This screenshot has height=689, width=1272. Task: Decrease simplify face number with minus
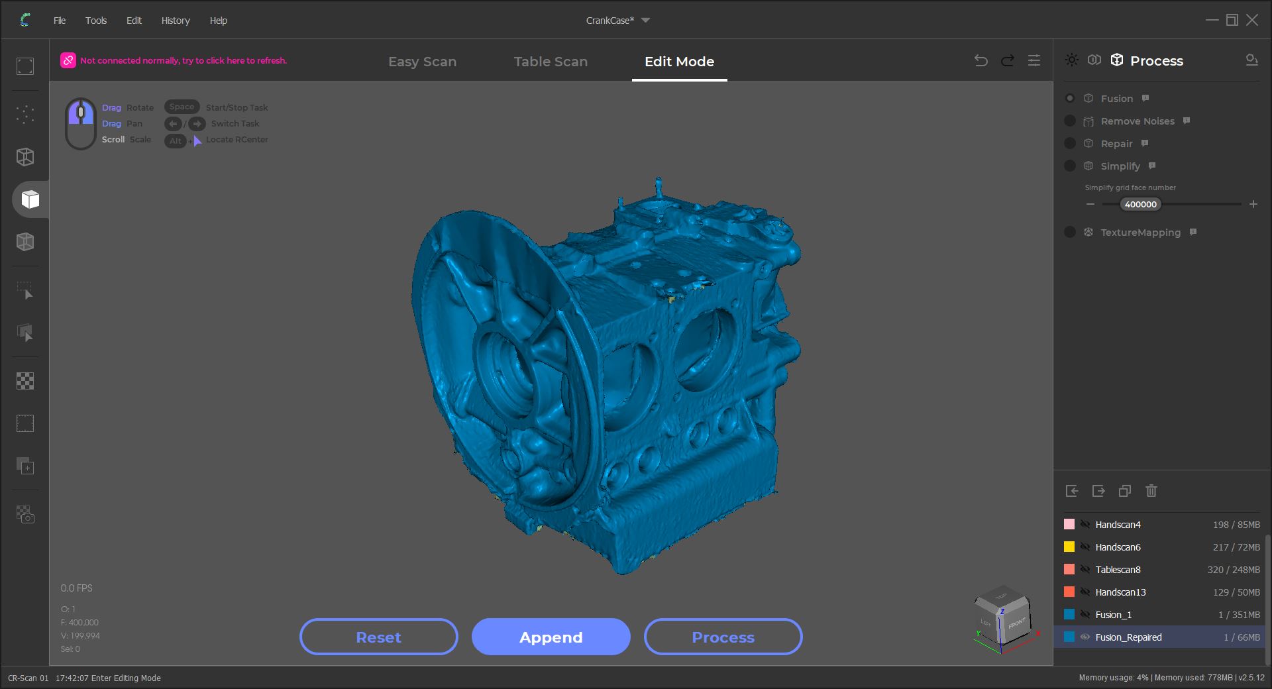click(x=1090, y=204)
